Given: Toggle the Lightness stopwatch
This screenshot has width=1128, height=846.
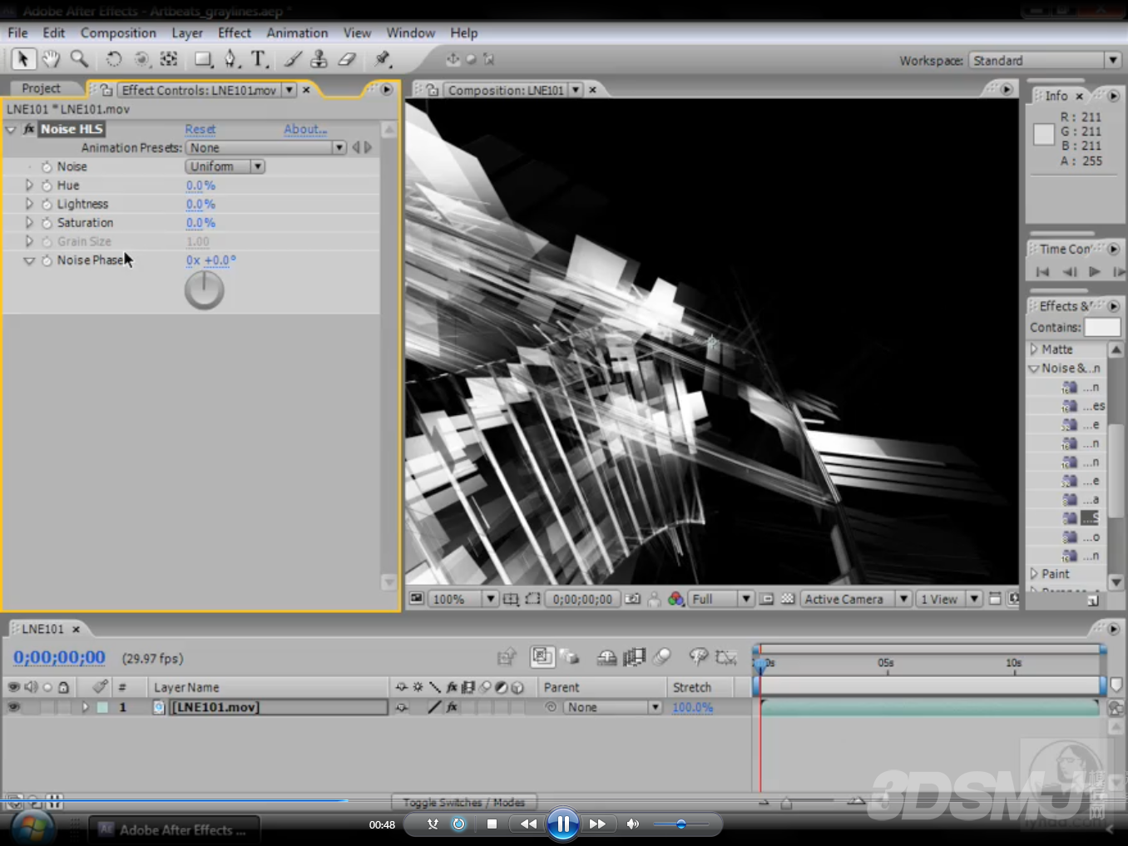Looking at the screenshot, I should click(47, 204).
